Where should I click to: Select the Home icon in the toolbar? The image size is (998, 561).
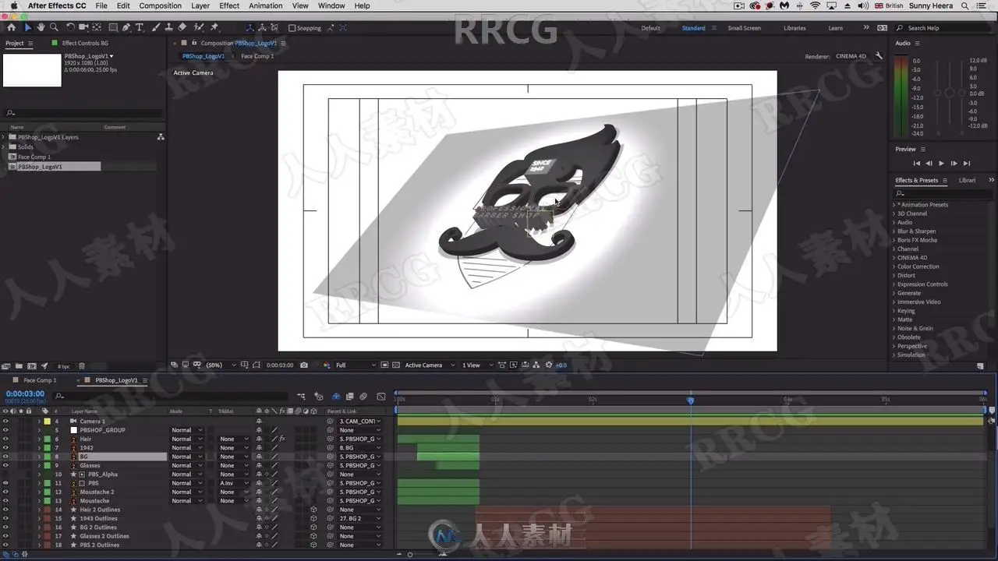click(x=11, y=27)
